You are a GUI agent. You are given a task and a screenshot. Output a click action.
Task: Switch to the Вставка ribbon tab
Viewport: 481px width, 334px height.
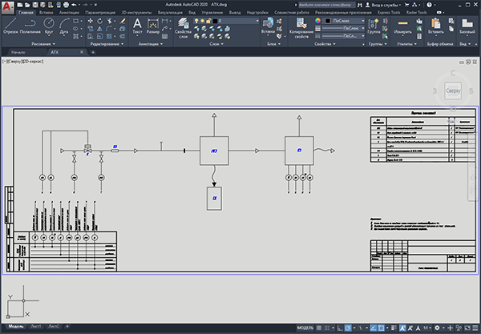pos(46,13)
